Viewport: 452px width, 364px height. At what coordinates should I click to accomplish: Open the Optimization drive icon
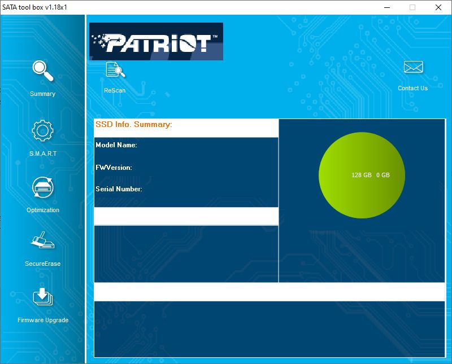click(43, 187)
